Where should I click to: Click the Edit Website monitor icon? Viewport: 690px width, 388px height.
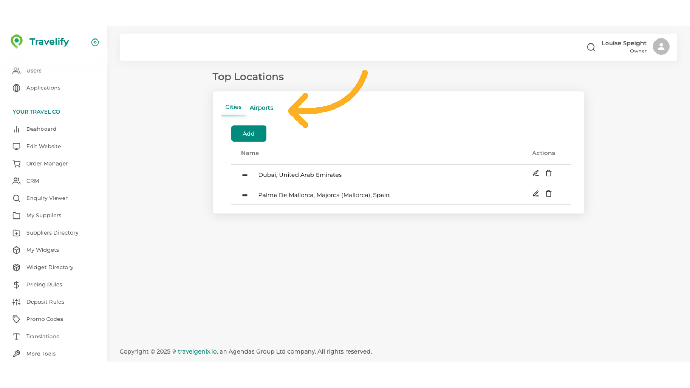click(17, 146)
